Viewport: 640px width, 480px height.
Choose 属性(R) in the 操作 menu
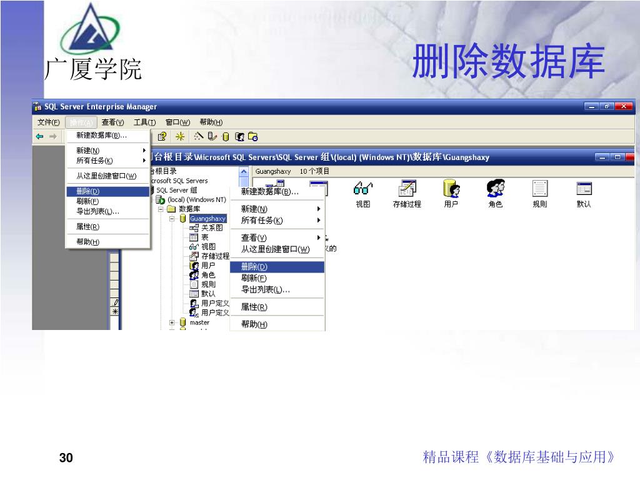pos(107,226)
